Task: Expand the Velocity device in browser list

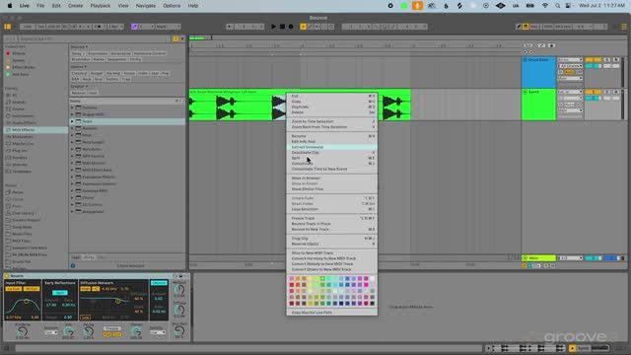Action: point(72,107)
